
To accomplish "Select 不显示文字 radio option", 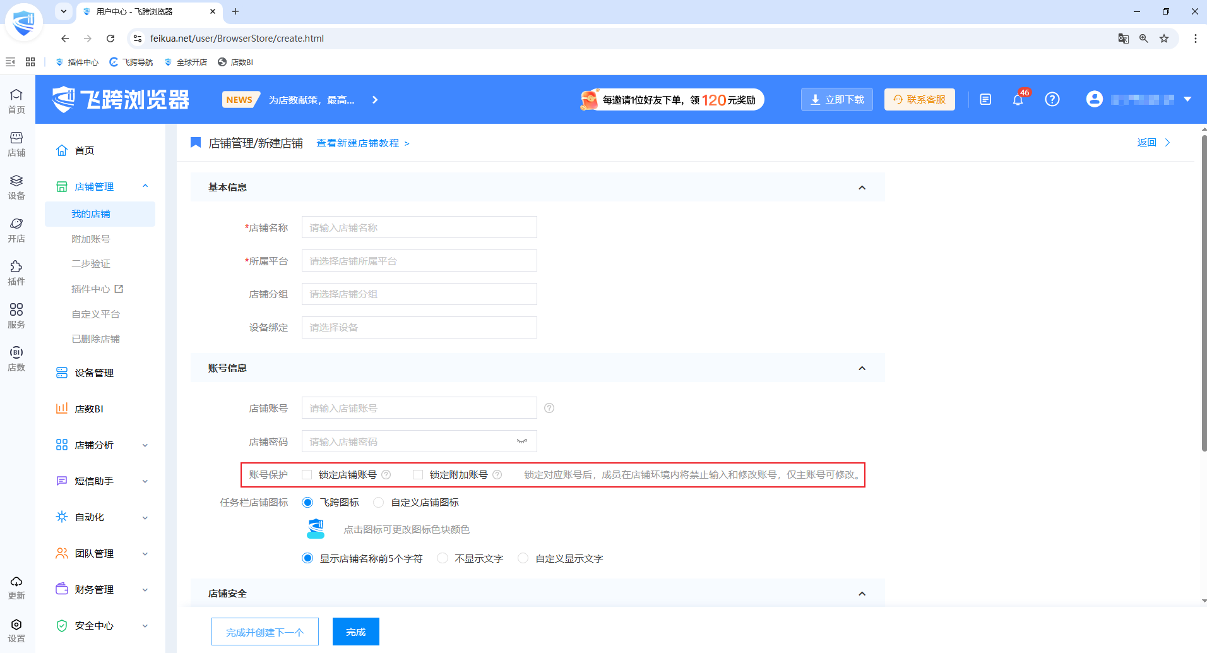I will pos(443,558).
